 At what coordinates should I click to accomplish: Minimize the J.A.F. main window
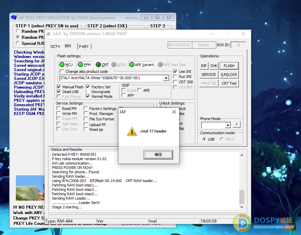tap(213, 34)
